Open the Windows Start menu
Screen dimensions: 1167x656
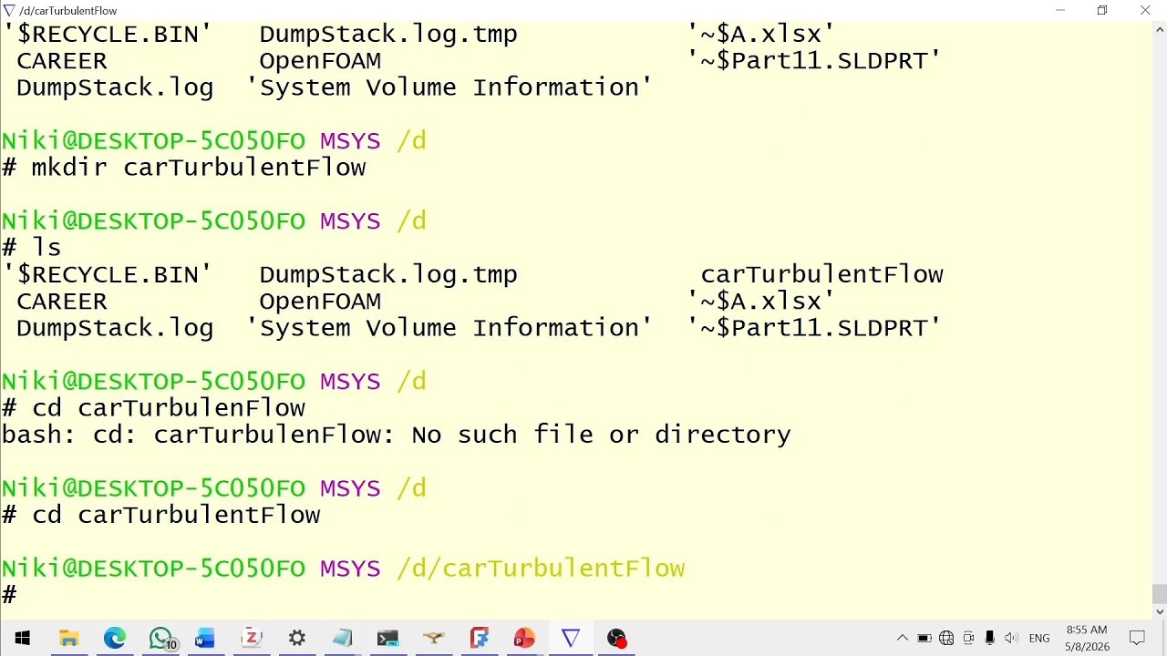click(x=22, y=638)
